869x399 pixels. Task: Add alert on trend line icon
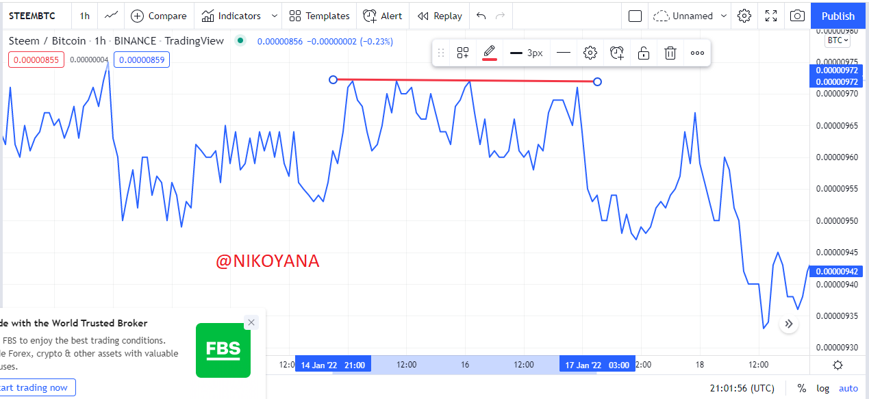[617, 53]
